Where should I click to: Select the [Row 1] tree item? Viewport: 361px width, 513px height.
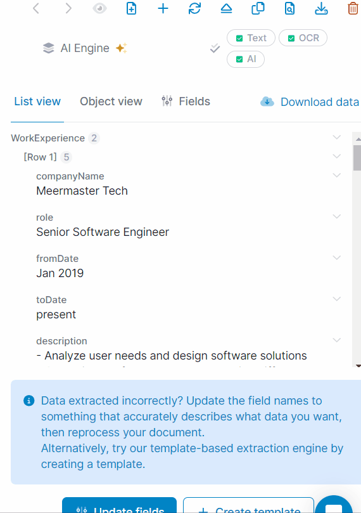[x=40, y=157]
